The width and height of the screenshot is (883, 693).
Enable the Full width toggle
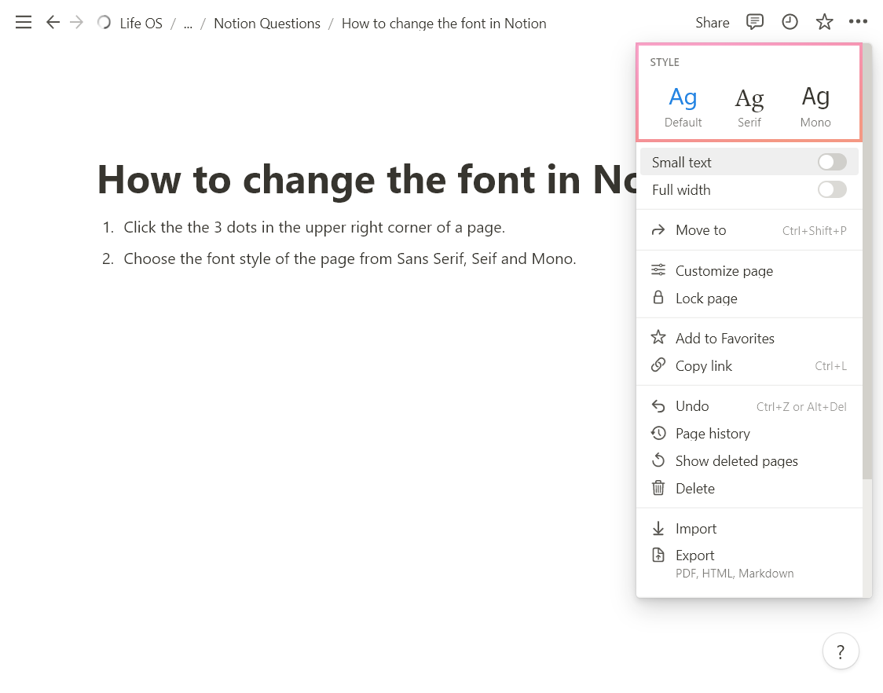(832, 189)
